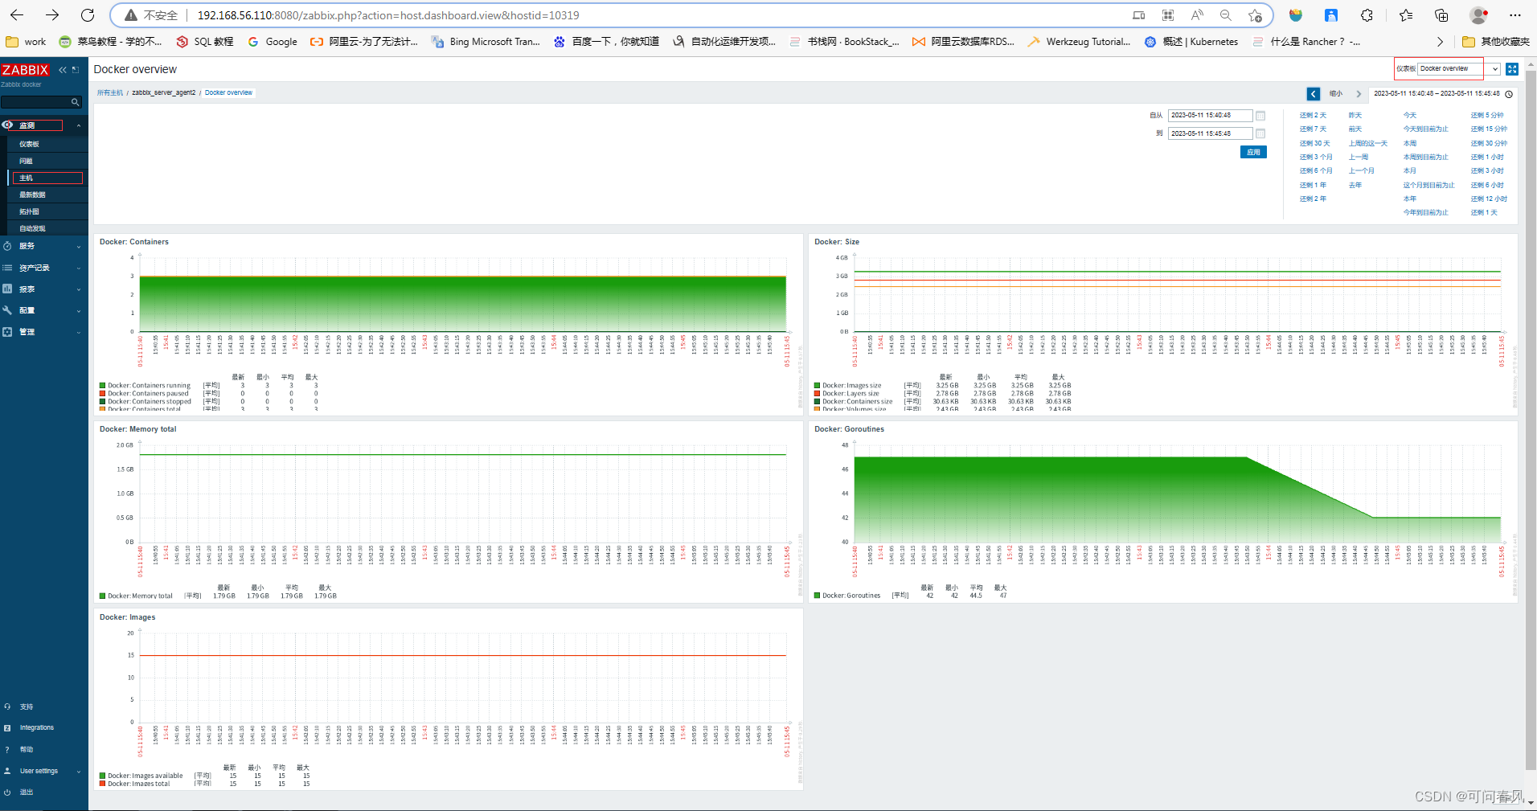This screenshot has height=811, width=1537.
Task: Click the user icon for User settings
Action: [7, 771]
